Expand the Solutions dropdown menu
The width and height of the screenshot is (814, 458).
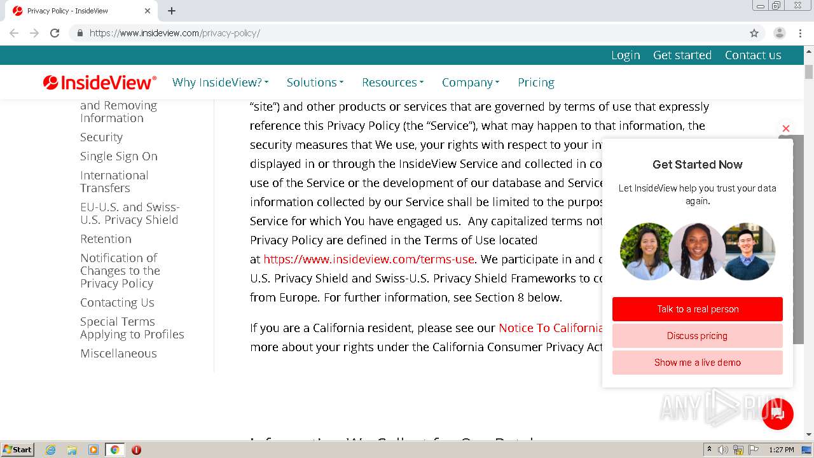(x=315, y=82)
